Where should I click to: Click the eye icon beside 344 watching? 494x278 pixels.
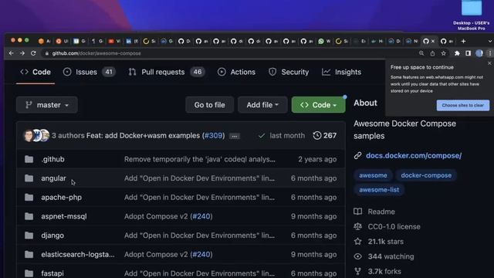point(357,256)
